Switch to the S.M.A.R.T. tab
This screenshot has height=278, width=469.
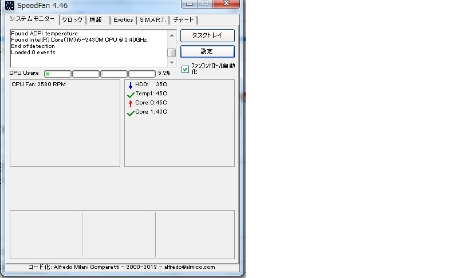[x=153, y=19]
